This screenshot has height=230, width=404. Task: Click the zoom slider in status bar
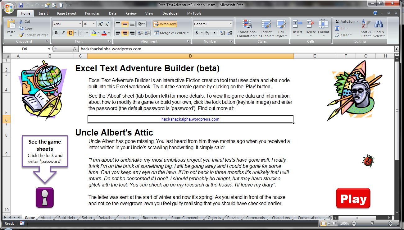(372, 223)
